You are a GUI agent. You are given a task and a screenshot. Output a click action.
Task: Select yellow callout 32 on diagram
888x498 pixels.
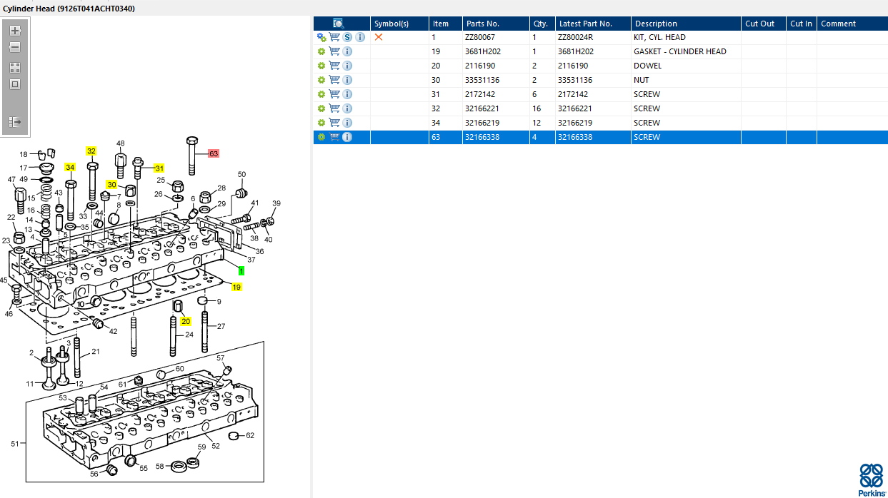pyautogui.click(x=91, y=151)
